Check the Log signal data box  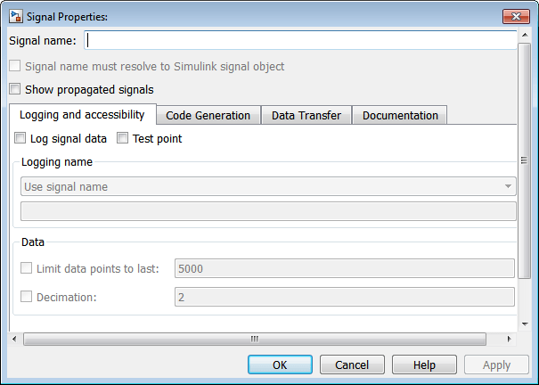click(20, 138)
